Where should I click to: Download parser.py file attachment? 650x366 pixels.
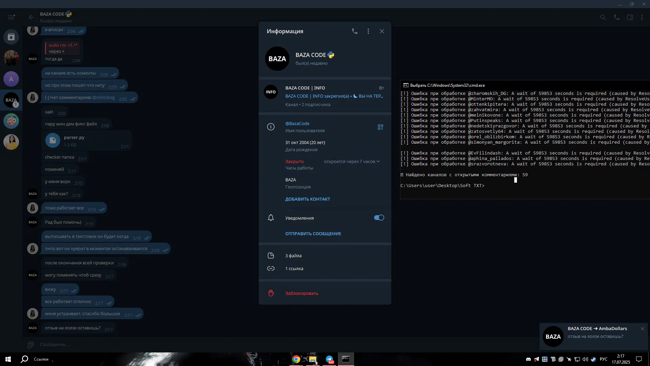pyautogui.click(x=53, y=140)
